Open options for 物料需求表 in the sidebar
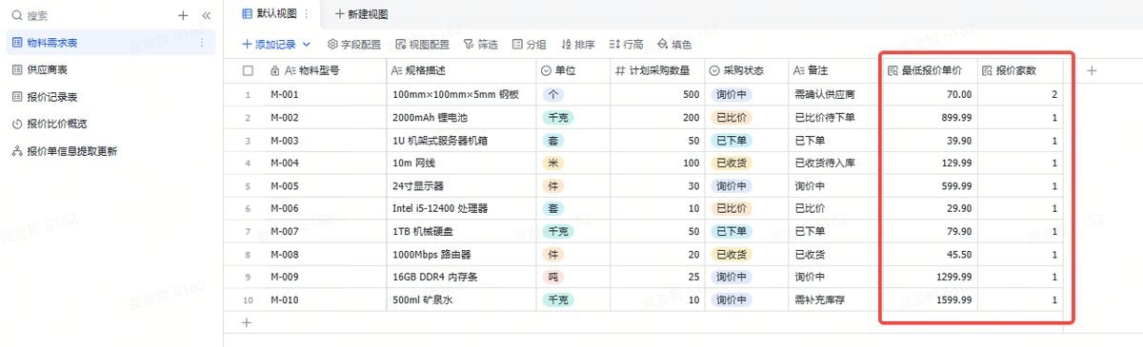The height and width of the screenshot is (347, 1143). coord(201,43)
